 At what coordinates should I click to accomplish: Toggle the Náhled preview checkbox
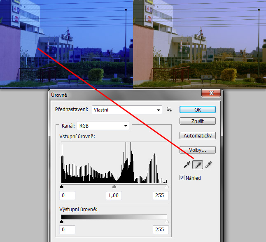pos(182,178)
